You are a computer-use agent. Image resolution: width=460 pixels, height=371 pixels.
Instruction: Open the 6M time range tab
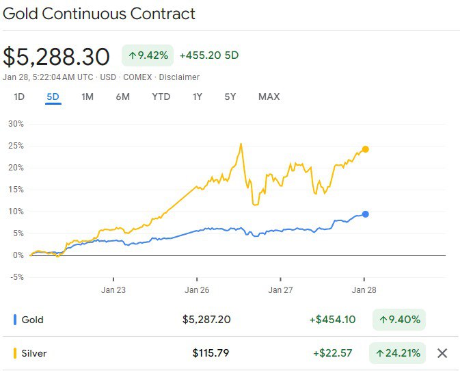click(122, 97)
